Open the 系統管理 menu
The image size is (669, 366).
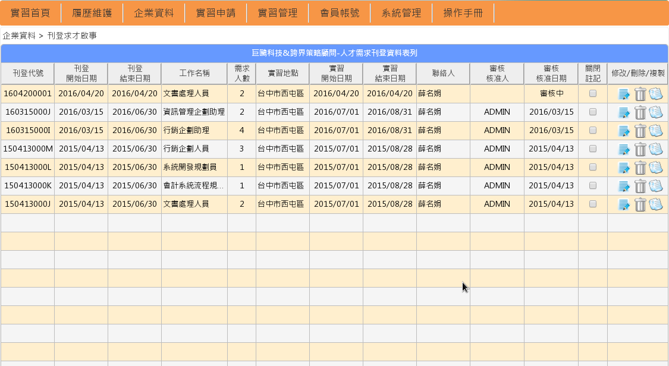click(x=401, y=13)
